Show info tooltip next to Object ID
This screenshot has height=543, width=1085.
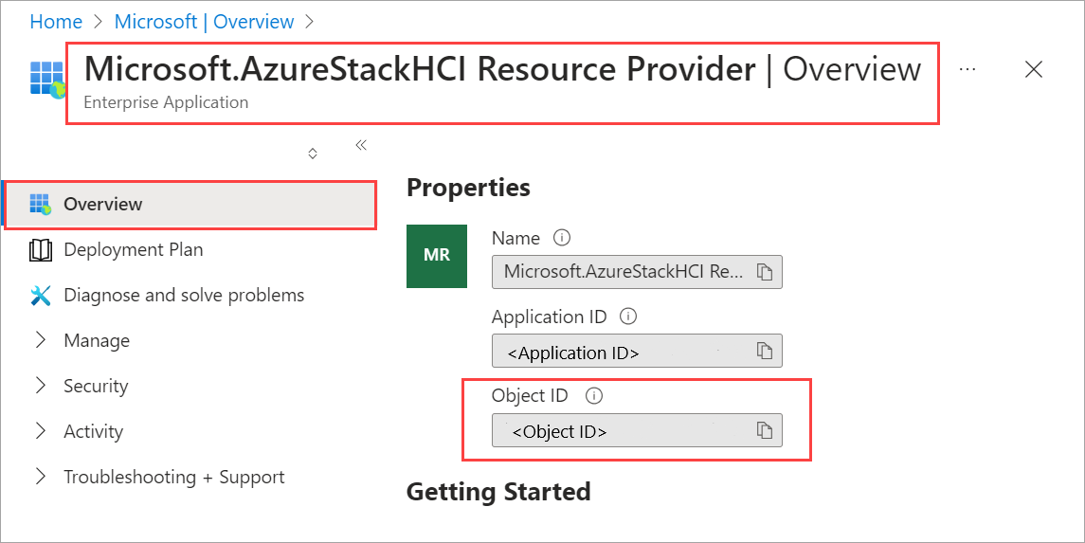point(594,396)
